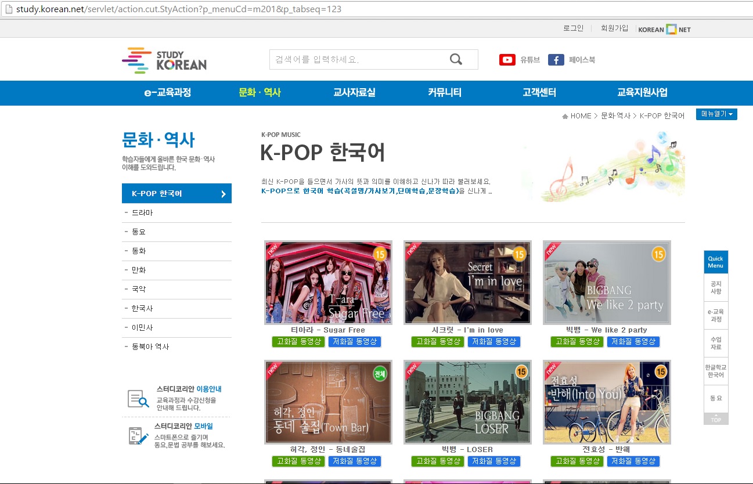753x484 pixels.
Task: Click the 스터디코리안 이용안내 guide icon
Action: [138, 399]
